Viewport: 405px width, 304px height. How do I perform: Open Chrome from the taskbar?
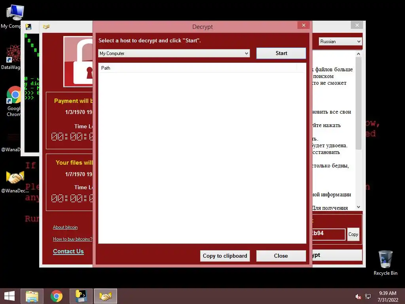pyautogui.click(x=56, y=296)
